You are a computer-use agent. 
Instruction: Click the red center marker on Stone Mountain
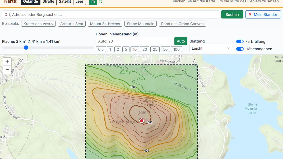pyautogui.click(x=142, y=120)
